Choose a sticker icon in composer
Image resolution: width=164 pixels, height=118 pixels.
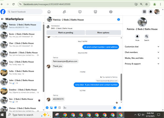pyautogui.click(x=55, y=108)
